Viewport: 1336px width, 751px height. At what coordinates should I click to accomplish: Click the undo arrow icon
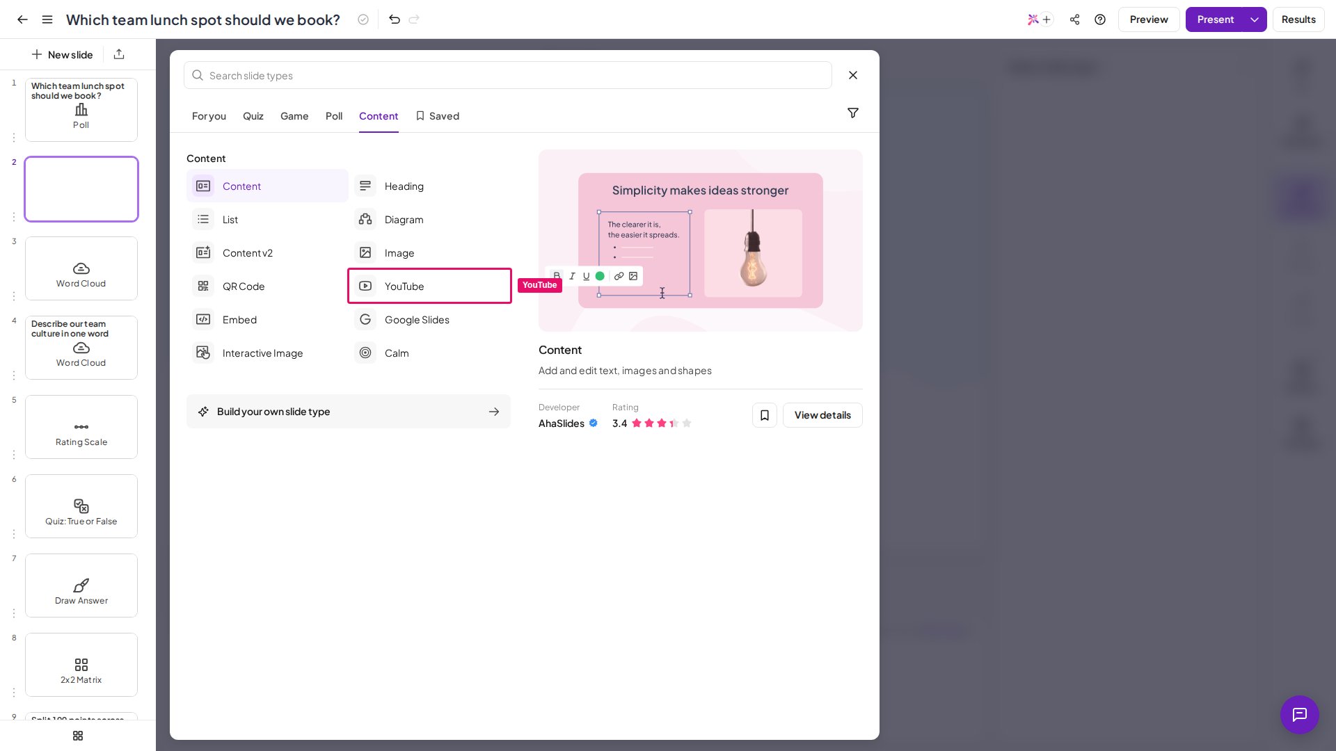[395, 19]
